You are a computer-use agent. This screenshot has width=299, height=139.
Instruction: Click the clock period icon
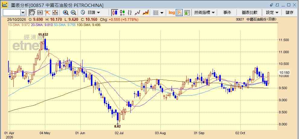click(83, 13)
